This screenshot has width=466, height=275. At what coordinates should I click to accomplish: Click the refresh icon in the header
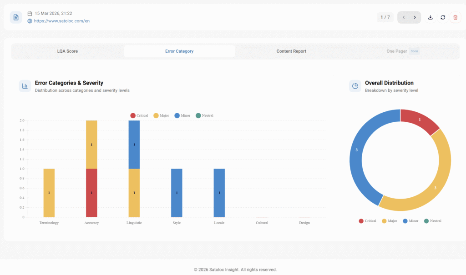(x=443, y=17)
